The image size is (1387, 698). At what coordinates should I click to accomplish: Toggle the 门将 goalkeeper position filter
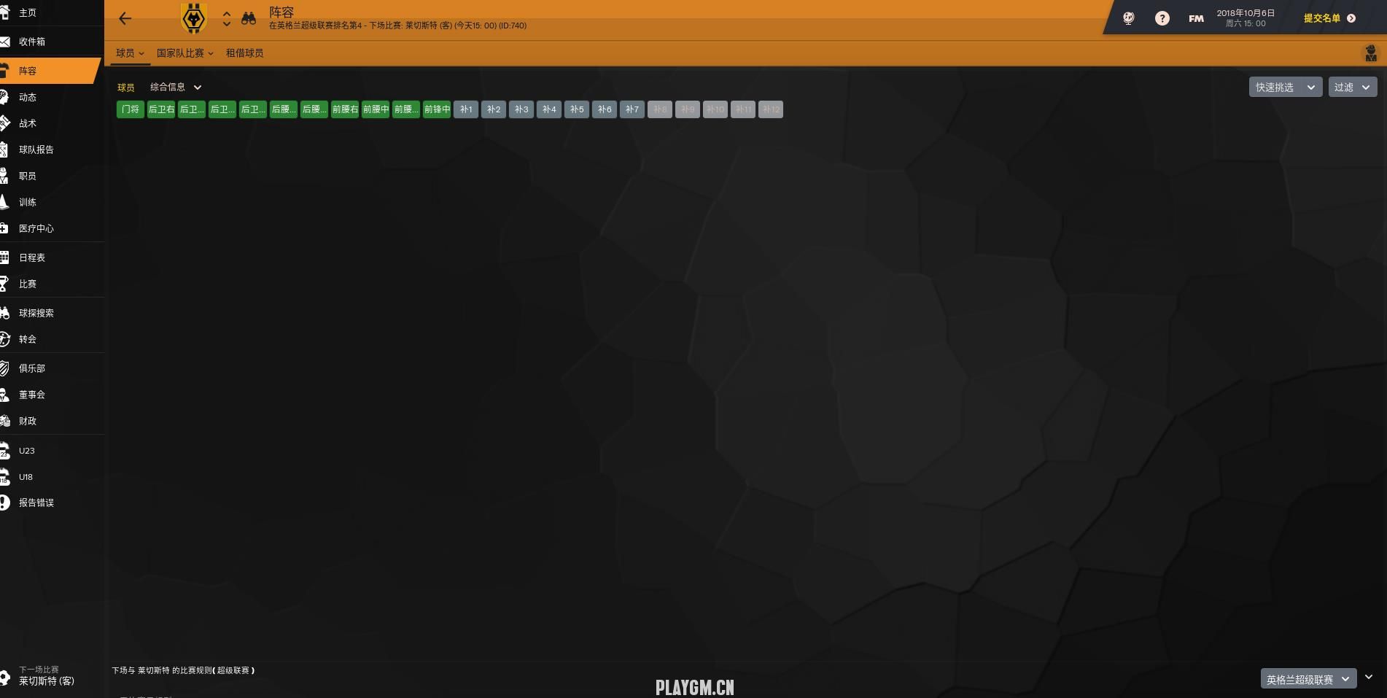(131, 109)
